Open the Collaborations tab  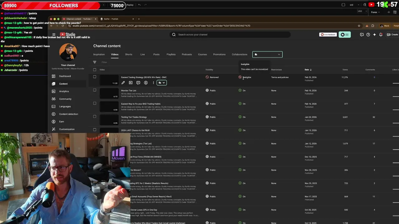point(239,54)
